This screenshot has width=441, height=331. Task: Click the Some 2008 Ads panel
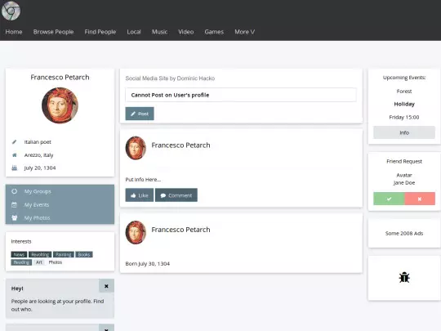tap(404, 233)
